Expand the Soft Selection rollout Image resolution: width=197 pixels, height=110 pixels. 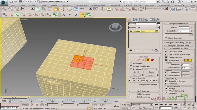143,91
